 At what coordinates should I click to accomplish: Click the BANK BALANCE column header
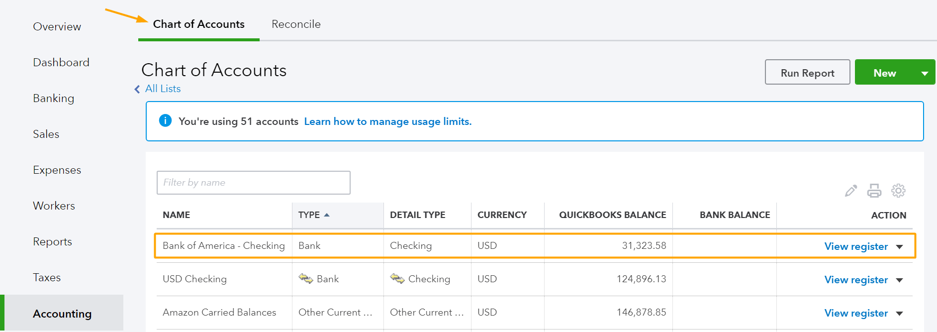(x=735, y=215)
